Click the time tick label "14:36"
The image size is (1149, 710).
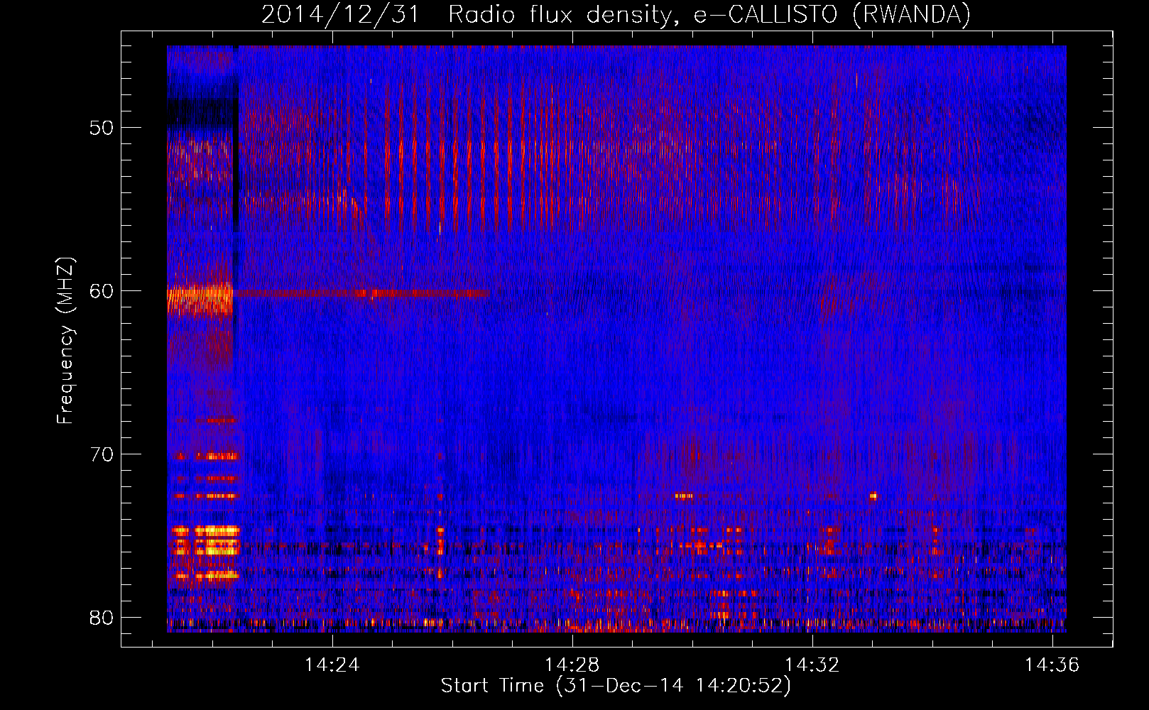(x=1052, y=665)
